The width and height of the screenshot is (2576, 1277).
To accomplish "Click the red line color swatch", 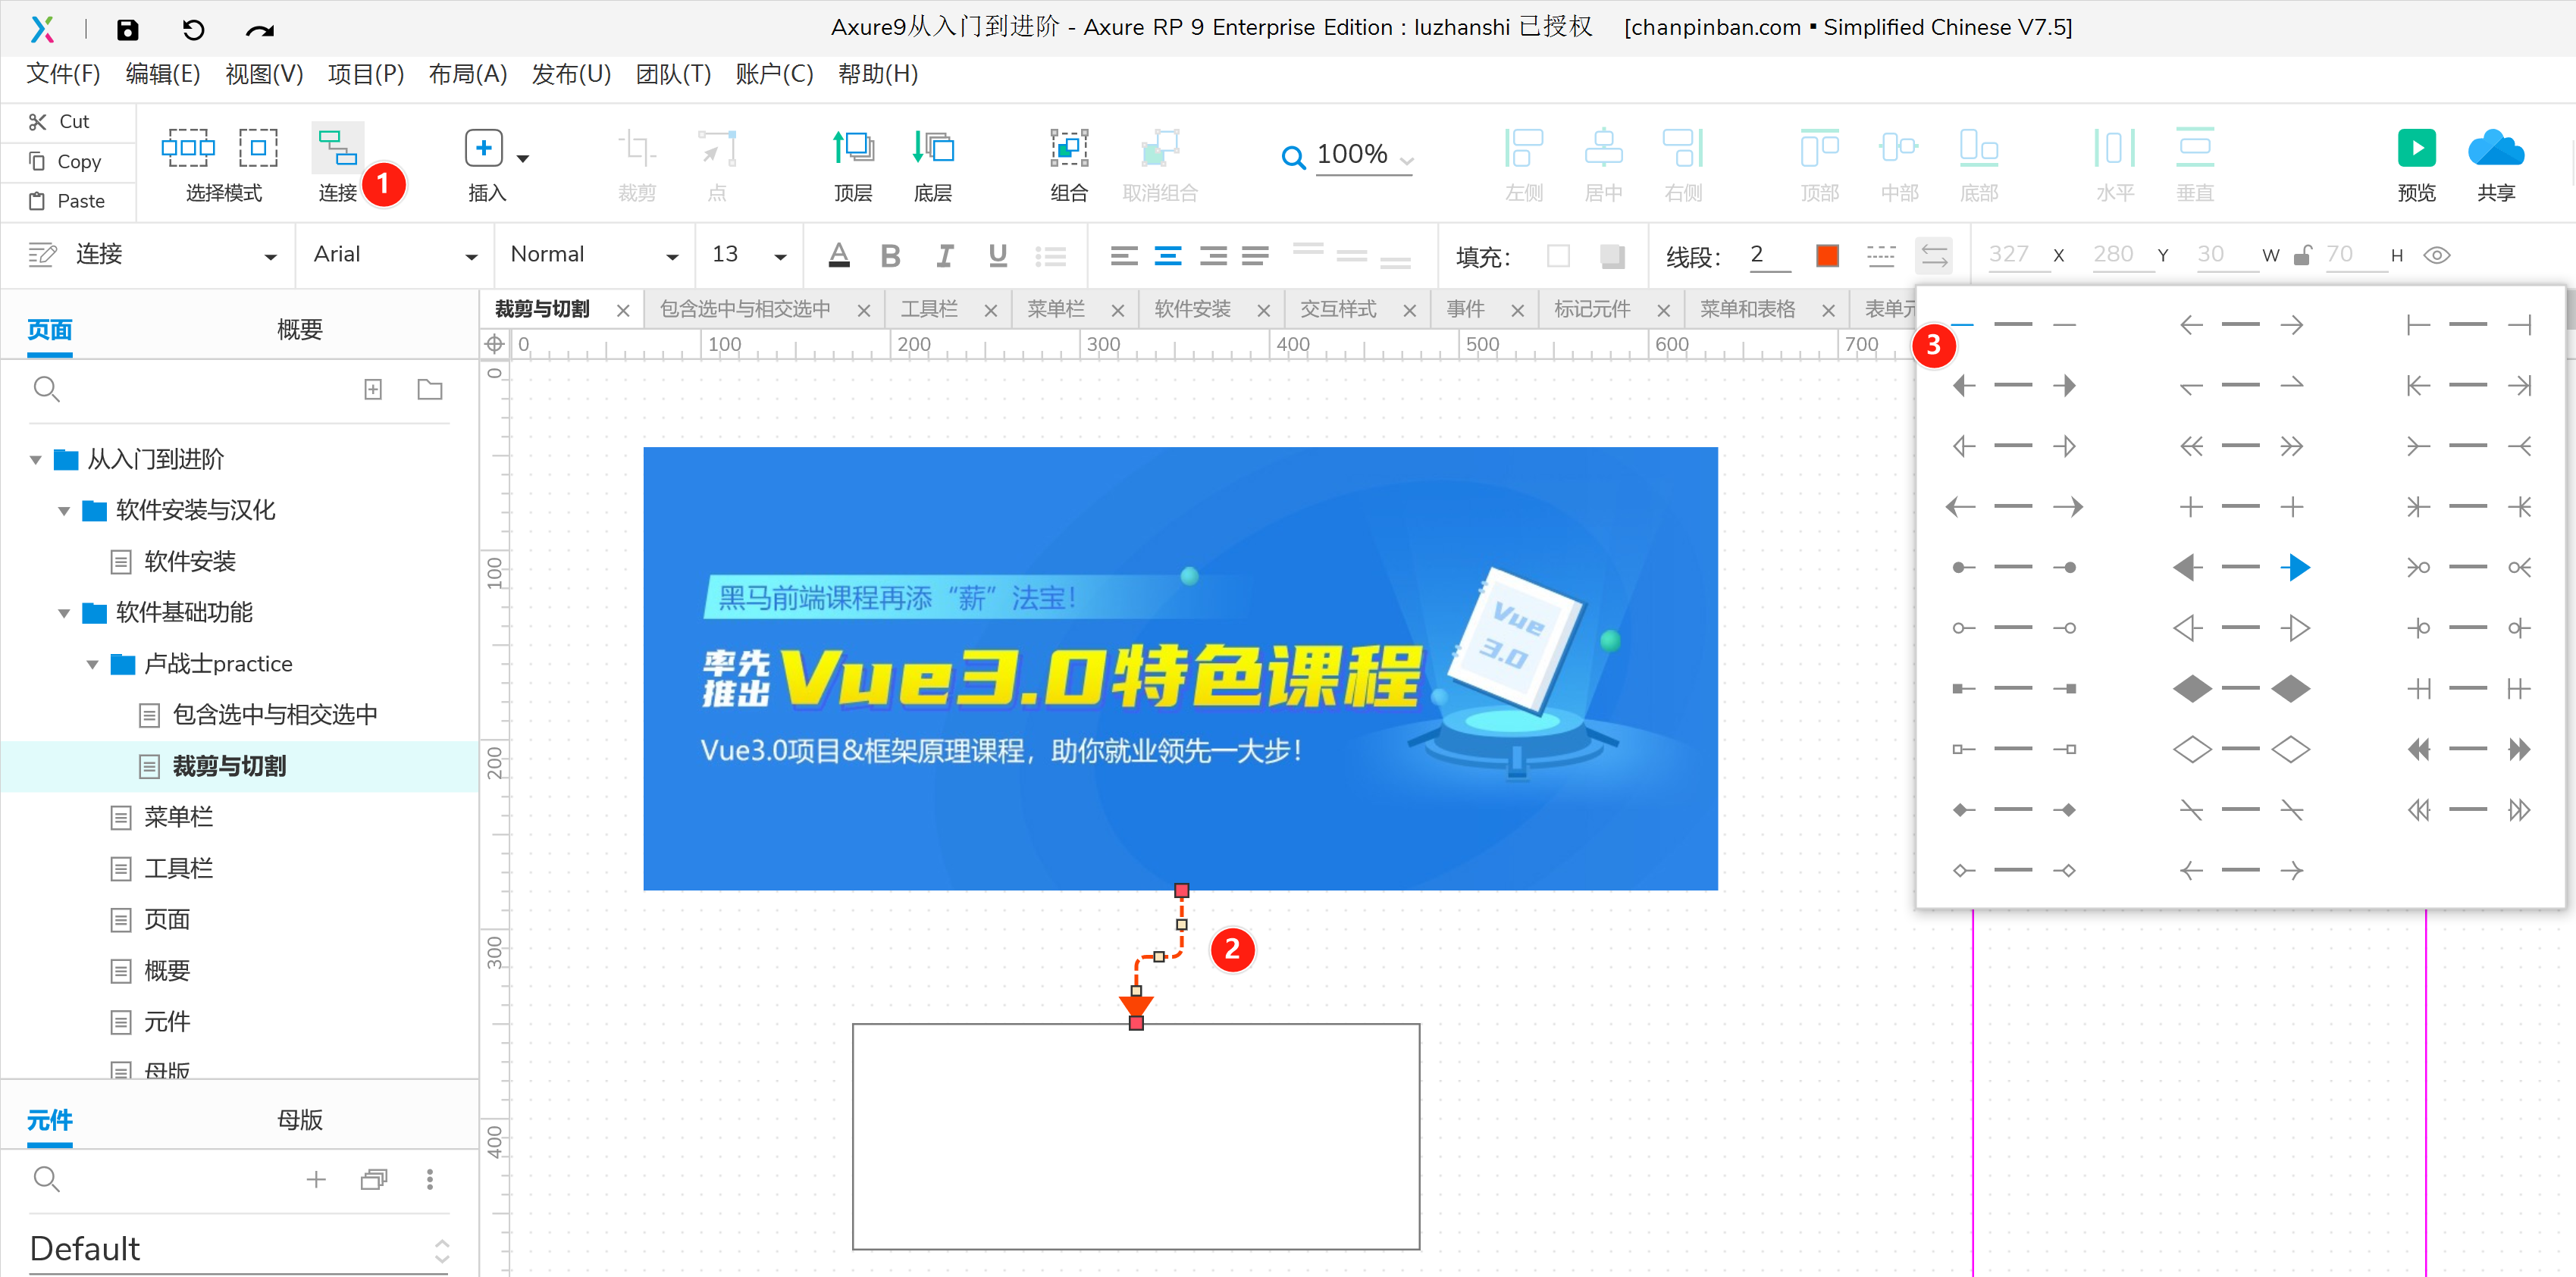I will [x=1827, y=255].
